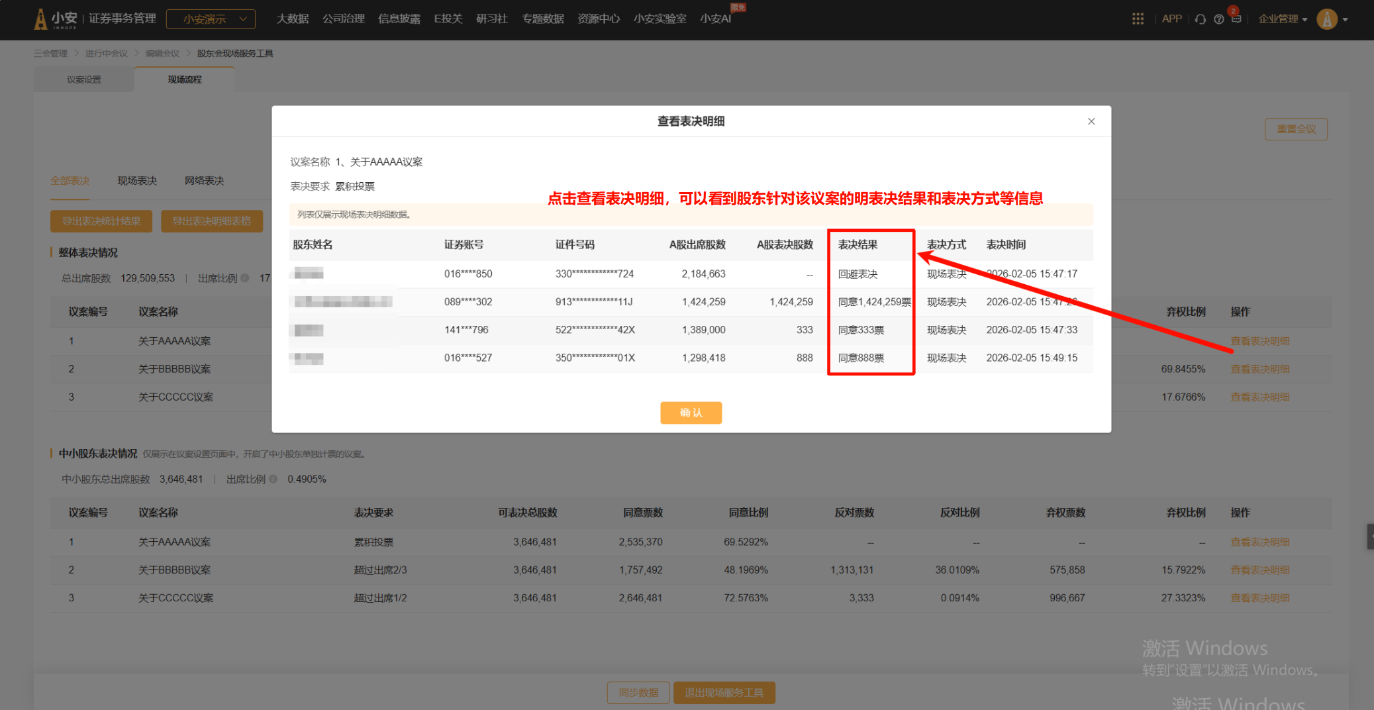Click the user avatar icon

pyautogui.click(x=1327, y=19)
